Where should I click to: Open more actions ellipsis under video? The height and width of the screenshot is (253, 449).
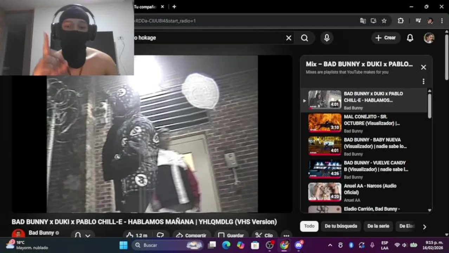coord(286,235)
